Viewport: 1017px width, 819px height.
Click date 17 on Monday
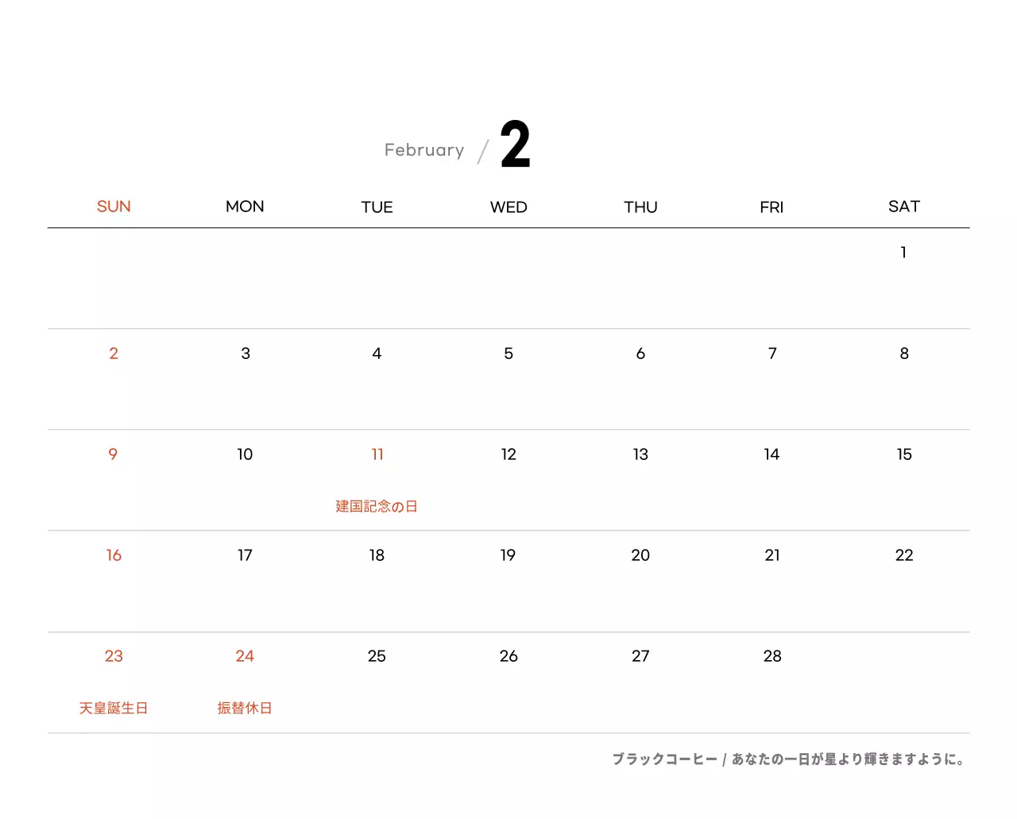coord(245,555)
